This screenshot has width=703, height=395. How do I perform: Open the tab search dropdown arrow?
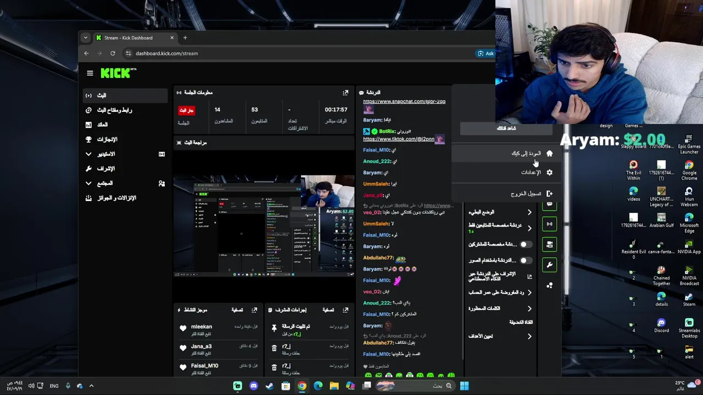click(85, 38)
